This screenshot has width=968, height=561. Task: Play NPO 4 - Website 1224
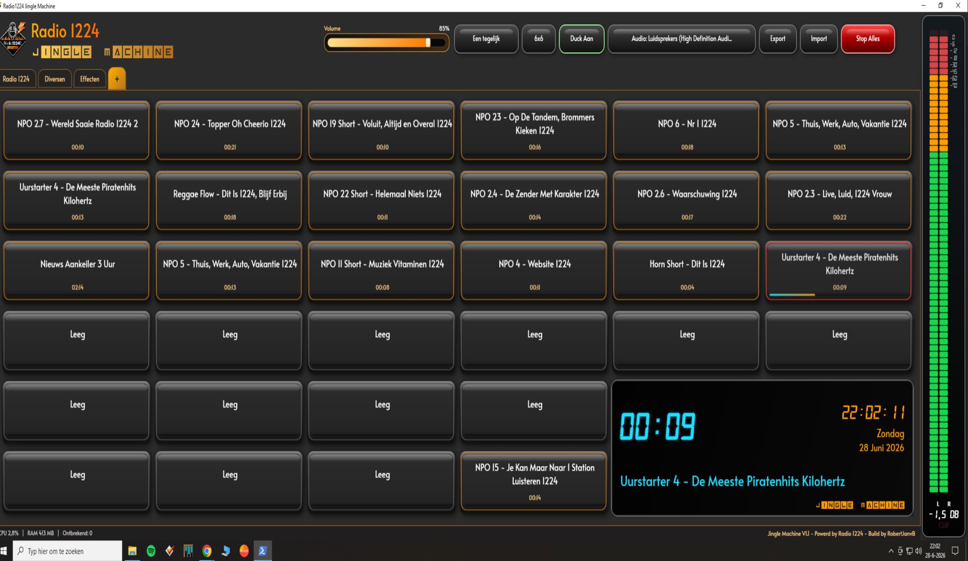click(534, 271)
